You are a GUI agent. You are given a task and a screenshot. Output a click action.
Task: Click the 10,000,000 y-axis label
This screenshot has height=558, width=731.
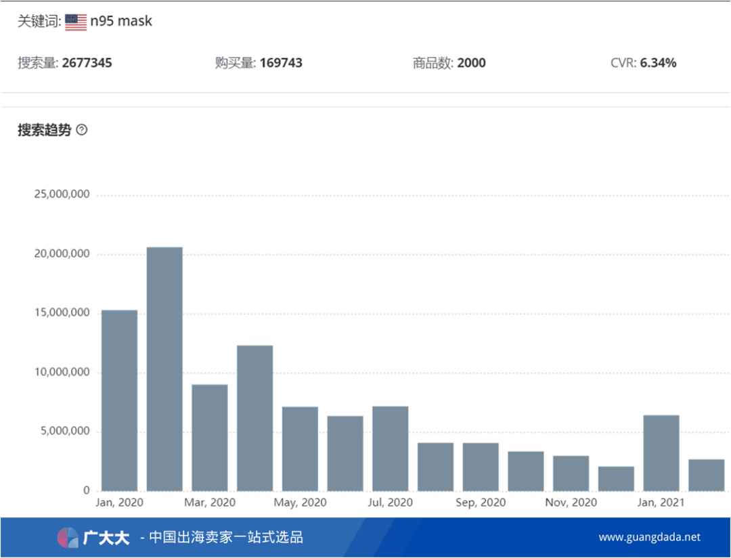pyautogui.click(x=62, y=372)
